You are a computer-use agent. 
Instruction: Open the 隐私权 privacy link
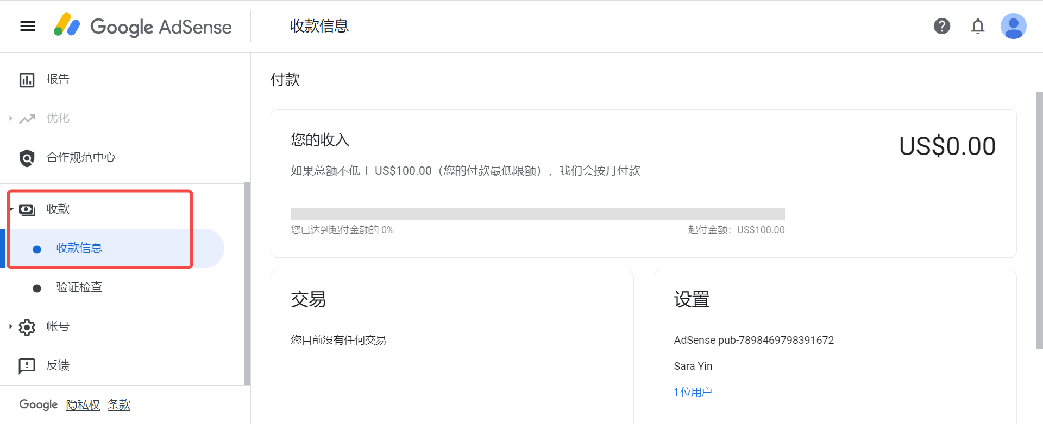[83, 405]
